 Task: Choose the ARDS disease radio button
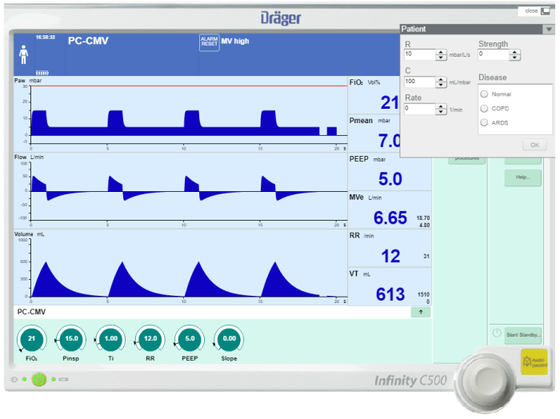click(x=483, y=122)
